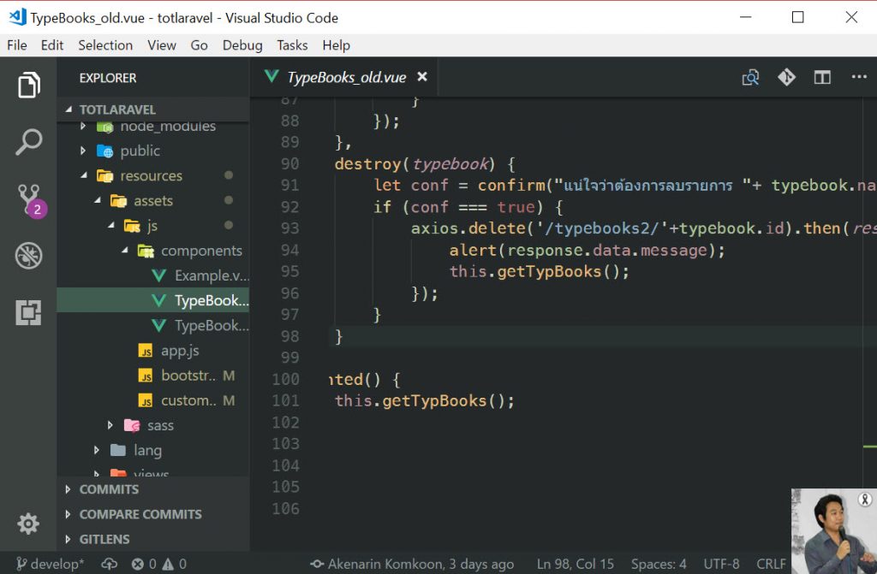Collapse the TOTLARAVEL root section
Screen dimensions: 877x574
click(69, 109)
